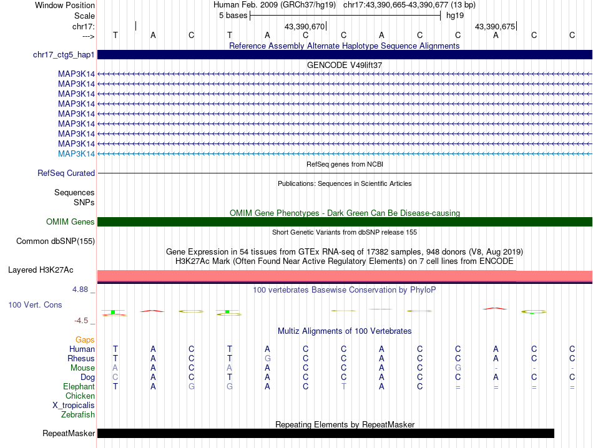Click the hg19 label beside scale bar
This screenshot has width=593, height=448.
tap(455, 16)
